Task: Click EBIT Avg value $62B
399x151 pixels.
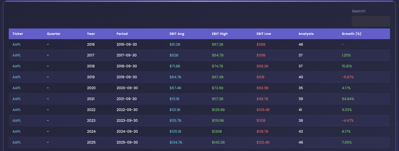Action: (x=174, y=55)
